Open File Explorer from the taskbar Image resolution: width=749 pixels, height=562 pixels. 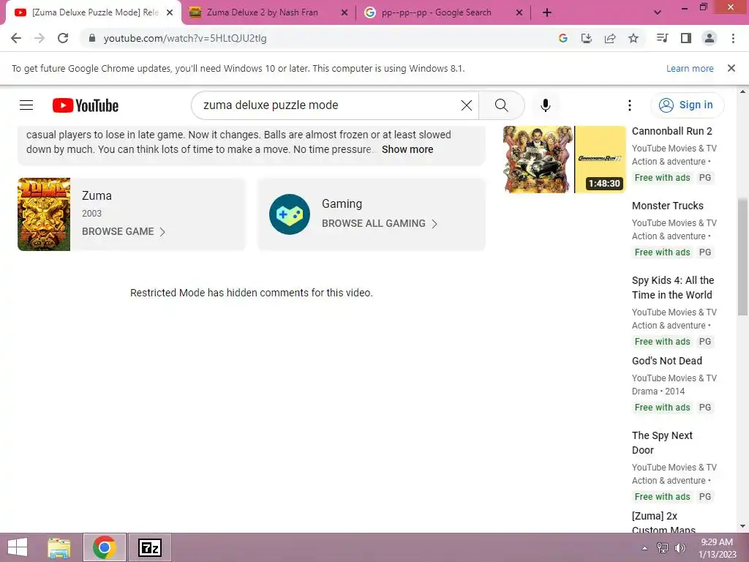(x=59, y=547)
